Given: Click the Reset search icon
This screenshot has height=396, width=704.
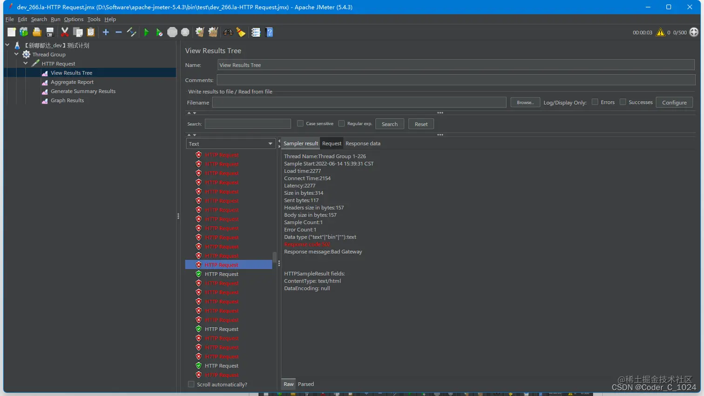Looking at the screenshot, I should (241, 32).
